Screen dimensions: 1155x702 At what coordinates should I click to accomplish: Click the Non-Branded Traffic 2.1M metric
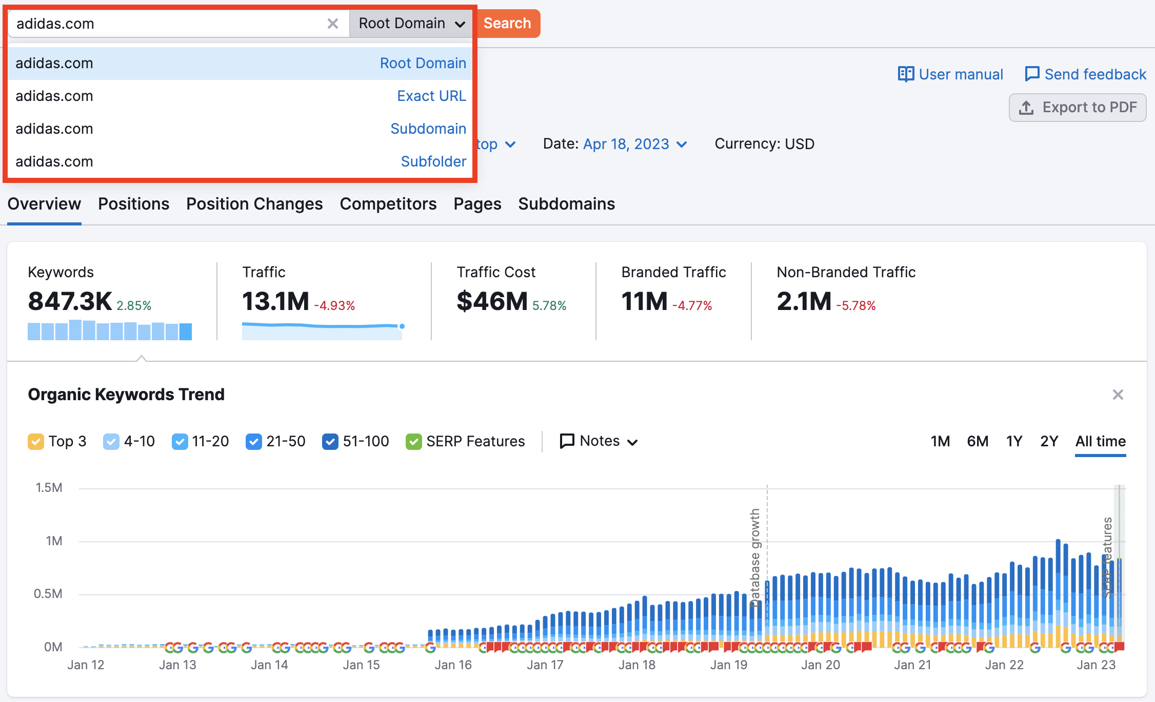(804, 301)
